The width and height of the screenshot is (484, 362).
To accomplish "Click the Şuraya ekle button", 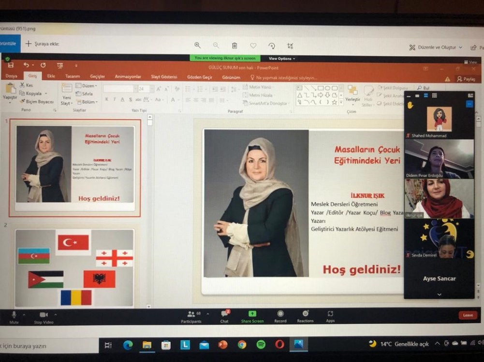I will (43, 44).
